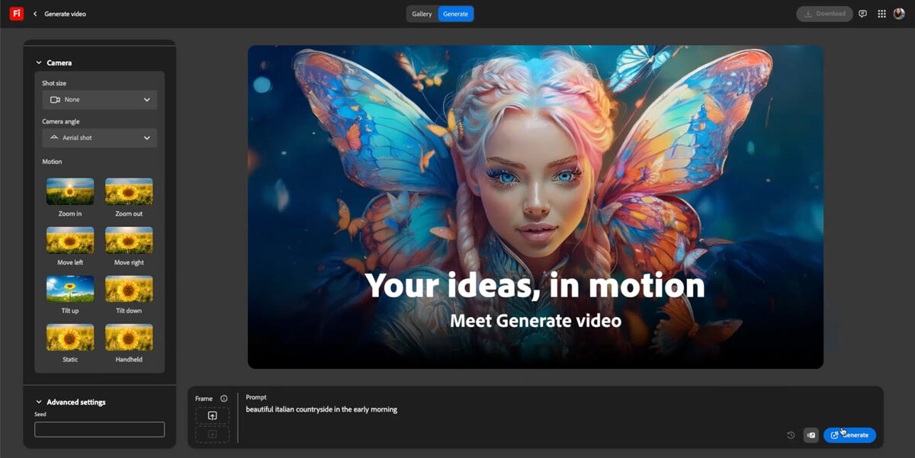Click the blue Generate button
Image resolution: width=915 pixels, height=458 pixels.
tap(849, 435)
